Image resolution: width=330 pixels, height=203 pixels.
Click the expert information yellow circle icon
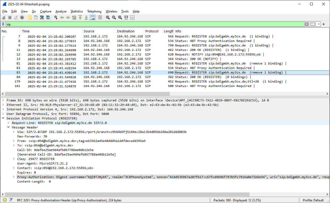point(5,200)
